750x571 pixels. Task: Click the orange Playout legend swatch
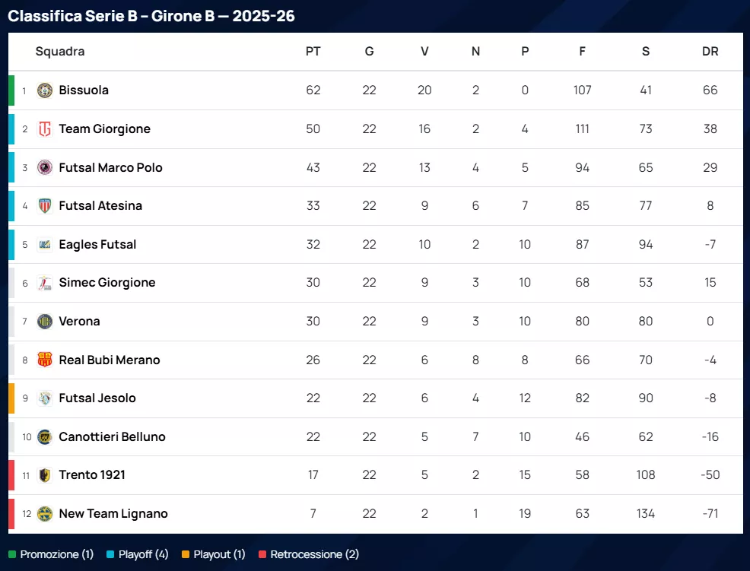click(186, 555)
